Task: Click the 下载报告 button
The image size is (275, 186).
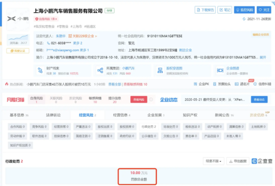Action: point(205,10)
